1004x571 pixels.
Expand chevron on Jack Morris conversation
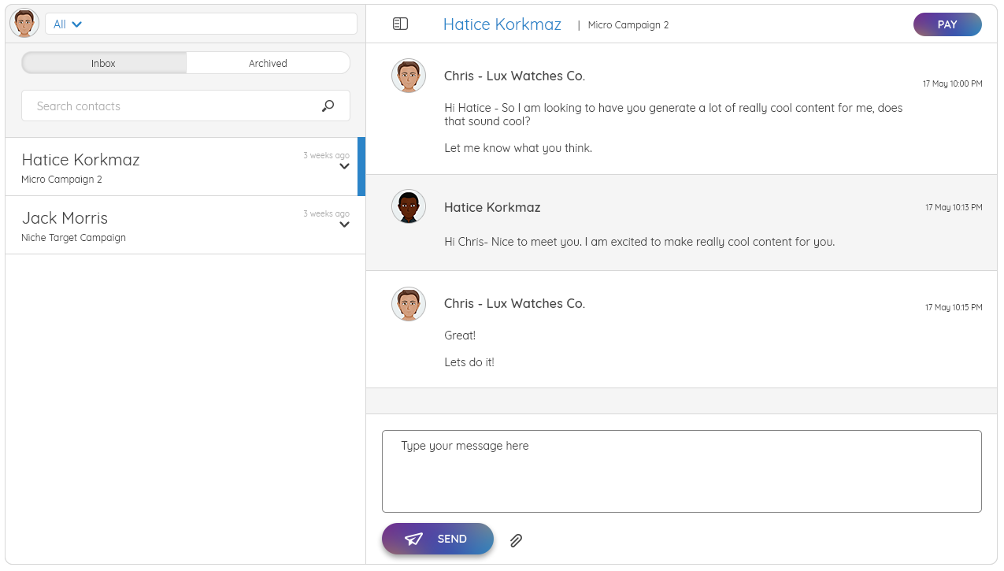pyautogui.click(x=344, y=224)
